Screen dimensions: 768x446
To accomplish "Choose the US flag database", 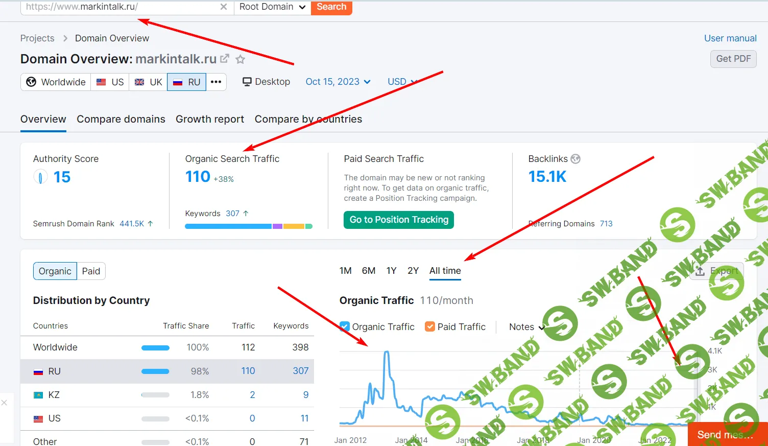I will click(x=110, y=82).
